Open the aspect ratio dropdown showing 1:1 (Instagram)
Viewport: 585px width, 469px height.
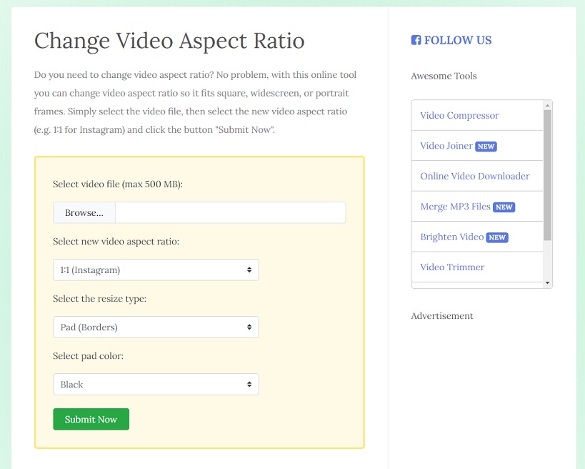[156, 270]
